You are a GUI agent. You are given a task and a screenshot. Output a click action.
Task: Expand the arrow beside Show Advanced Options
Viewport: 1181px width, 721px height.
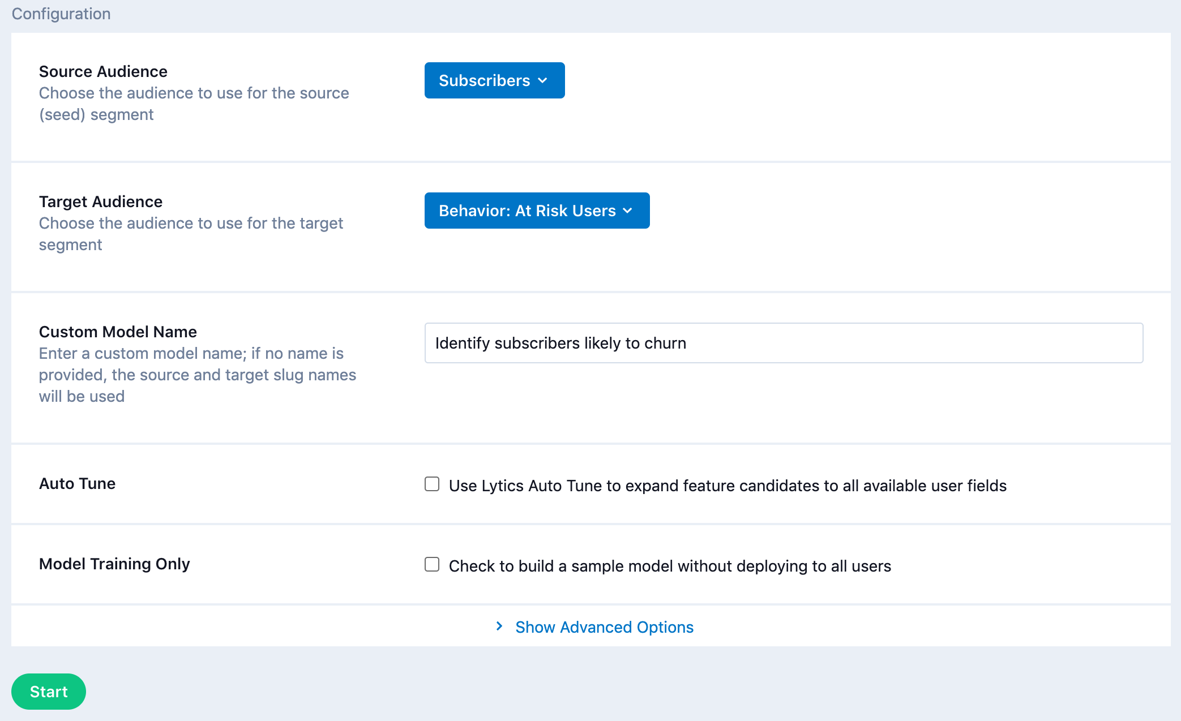(499, 626)
